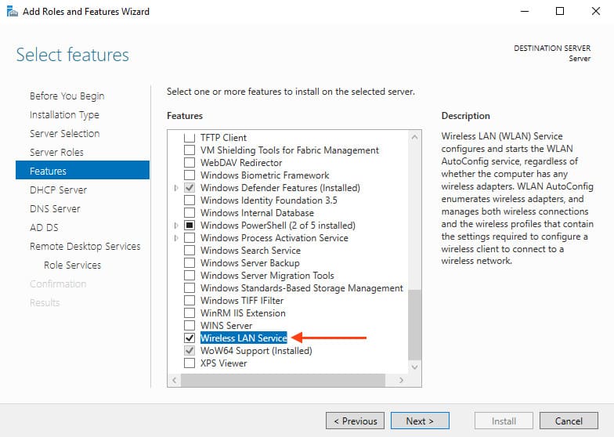Click the horizontal scroll right arrow
The height and width of the screenshot is (437, 614).
[401, 380]
